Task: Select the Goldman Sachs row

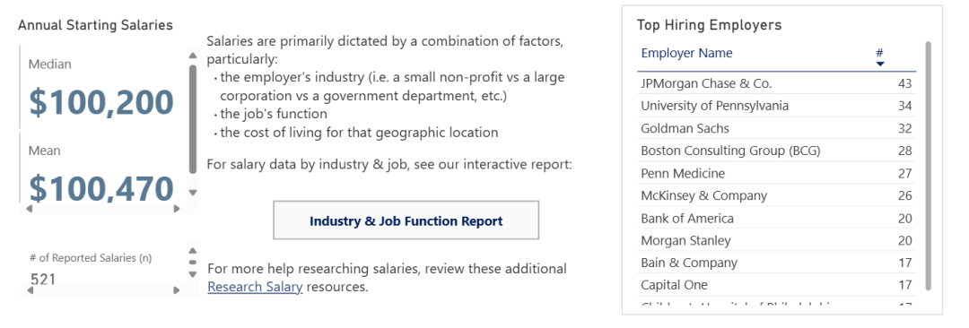Action: pos(776,128)
